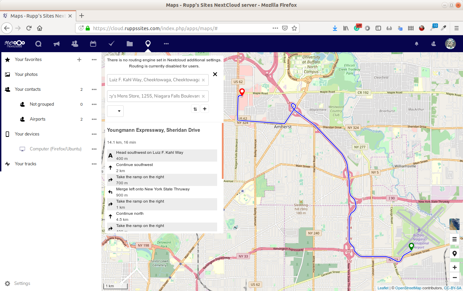Toggle Airports contact group
Viewport: 463px width, 291px height.
pyautogui.click(x=38, y=119)
